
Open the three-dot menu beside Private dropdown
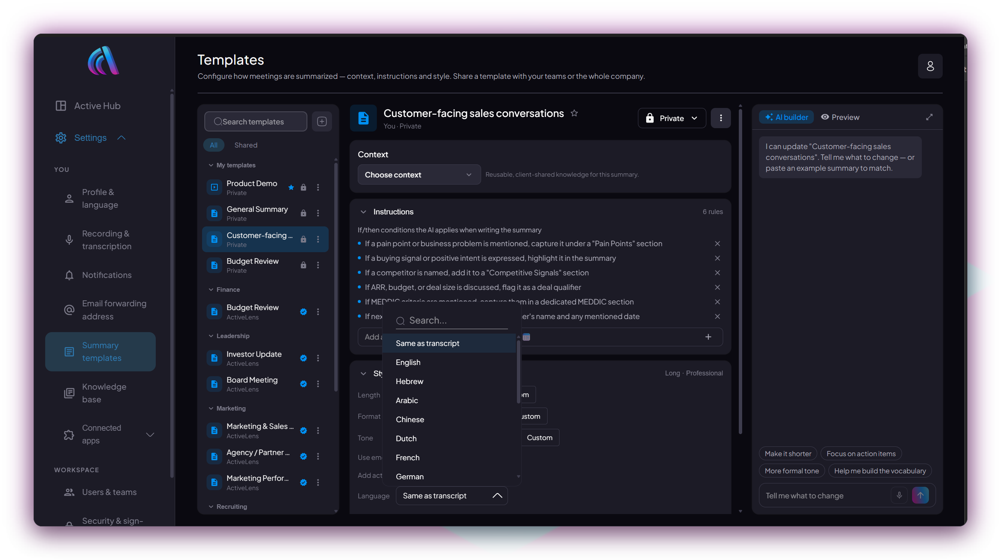[720, 118]
